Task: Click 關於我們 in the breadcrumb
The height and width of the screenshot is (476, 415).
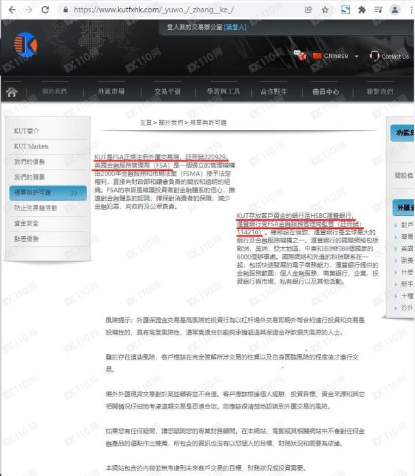Action: (x=171, y=123)
